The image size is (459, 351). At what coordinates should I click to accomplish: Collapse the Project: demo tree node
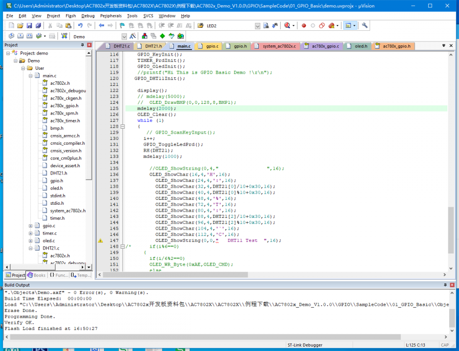pyautogui.click(x=8, y=53)
